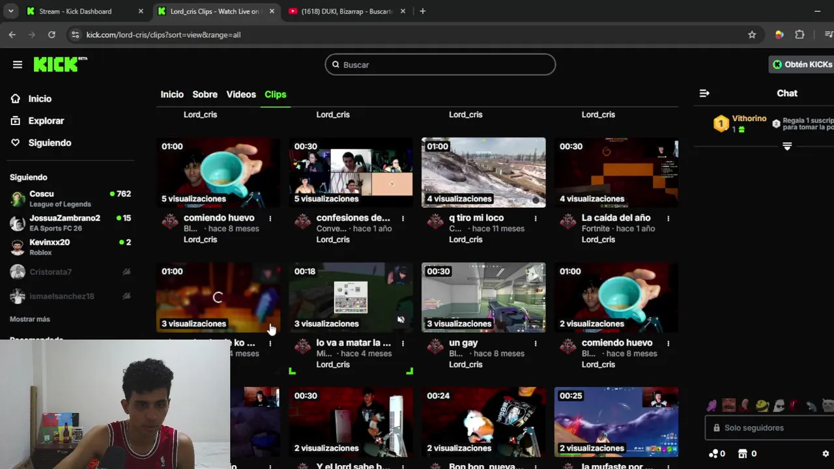The height and width of the screenshot is (469, 834).
Task: Click the Explorar browse icon
Action: click(16, 121)
